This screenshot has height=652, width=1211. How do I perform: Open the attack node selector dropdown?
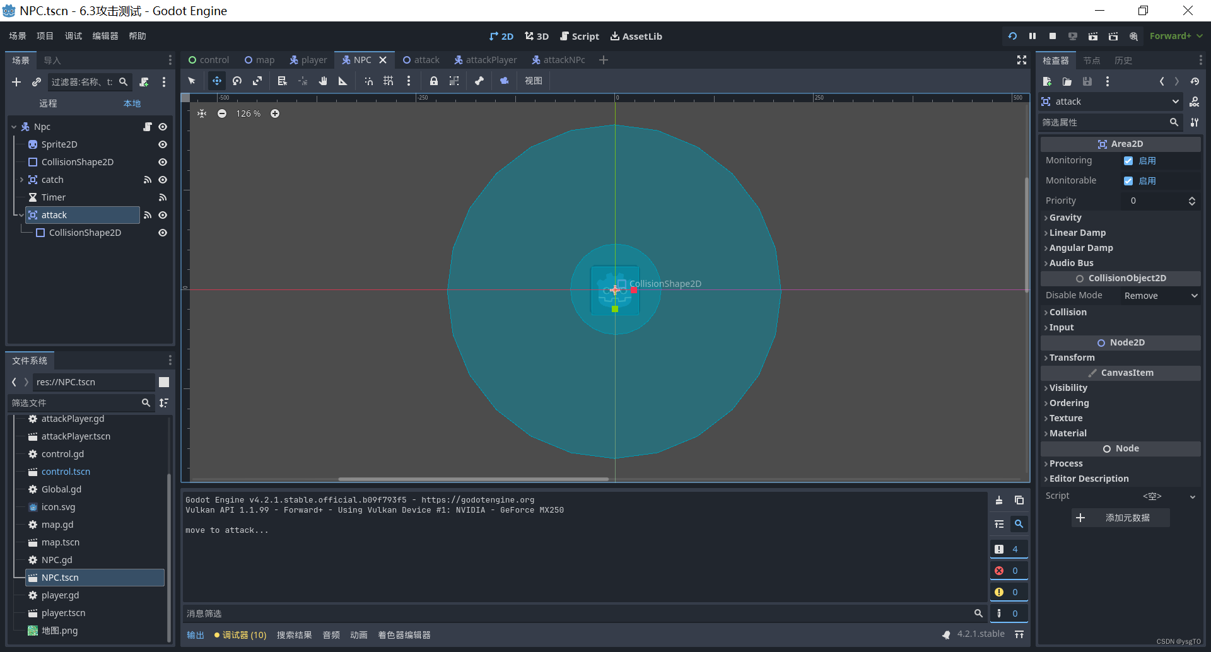(1111, 102)
